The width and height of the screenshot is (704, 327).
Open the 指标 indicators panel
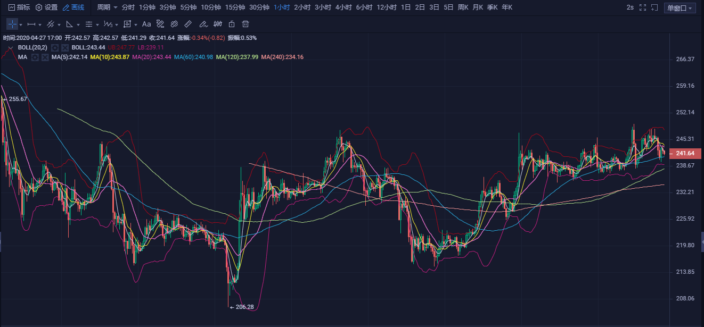[x=19, y=7]
